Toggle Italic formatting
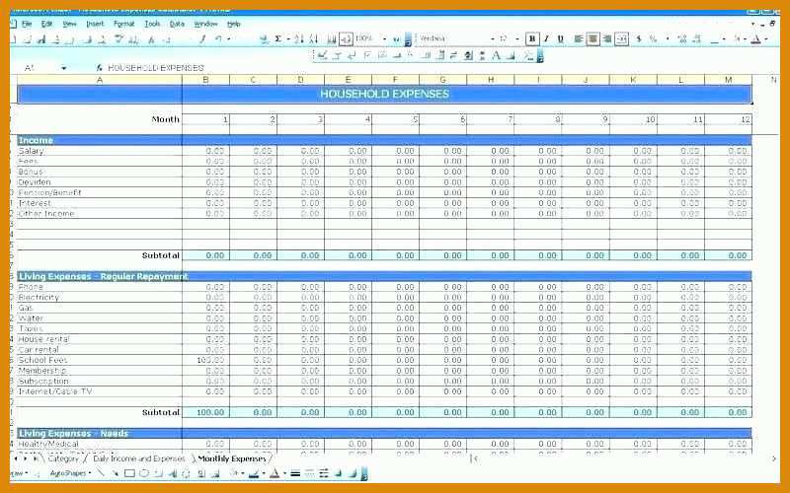This screenshot has height=493, width=790. [x=546, y=38]
